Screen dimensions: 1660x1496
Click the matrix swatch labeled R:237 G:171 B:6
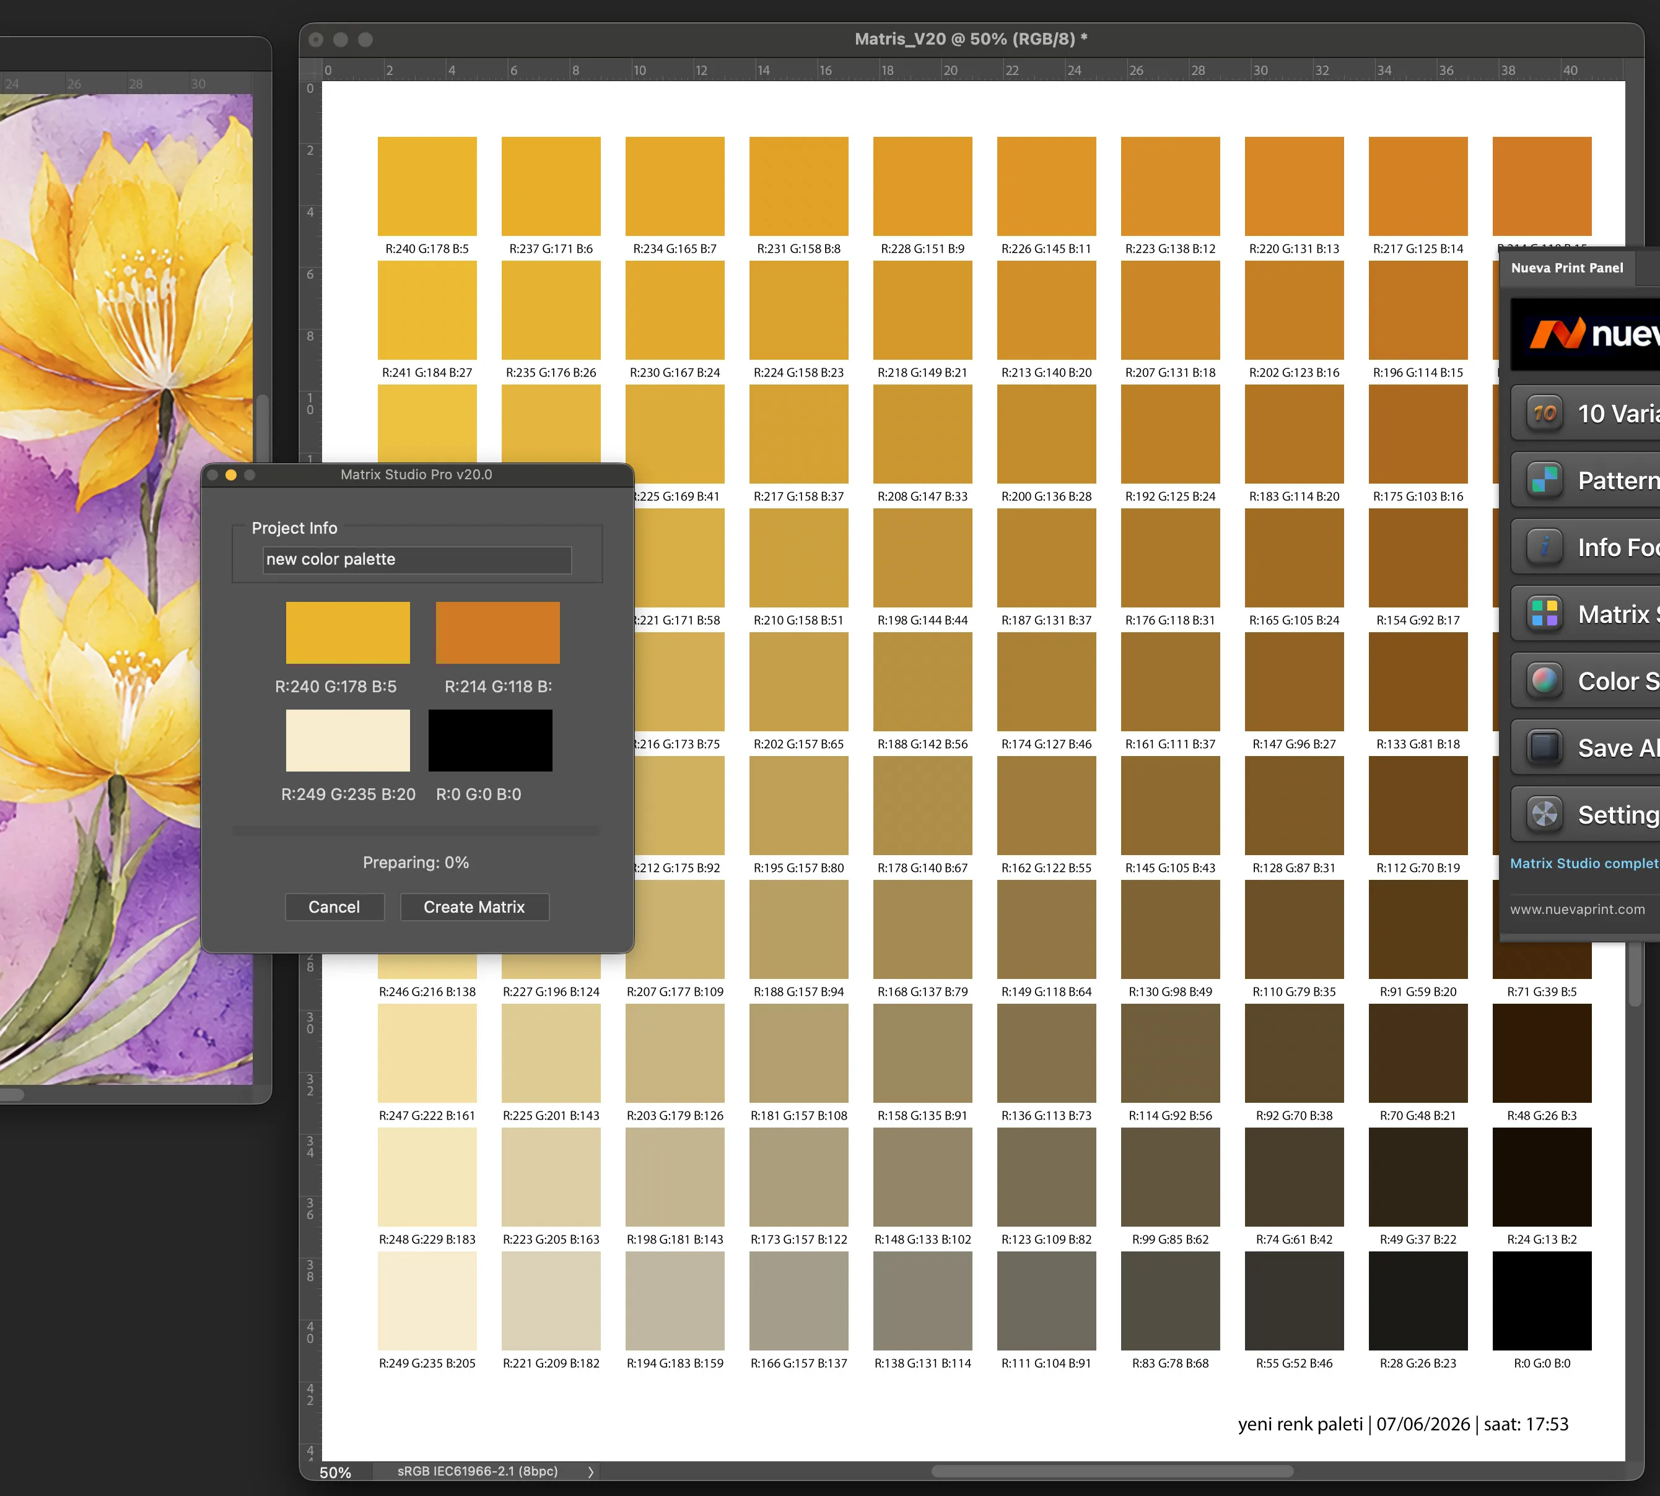pos(551,186)
